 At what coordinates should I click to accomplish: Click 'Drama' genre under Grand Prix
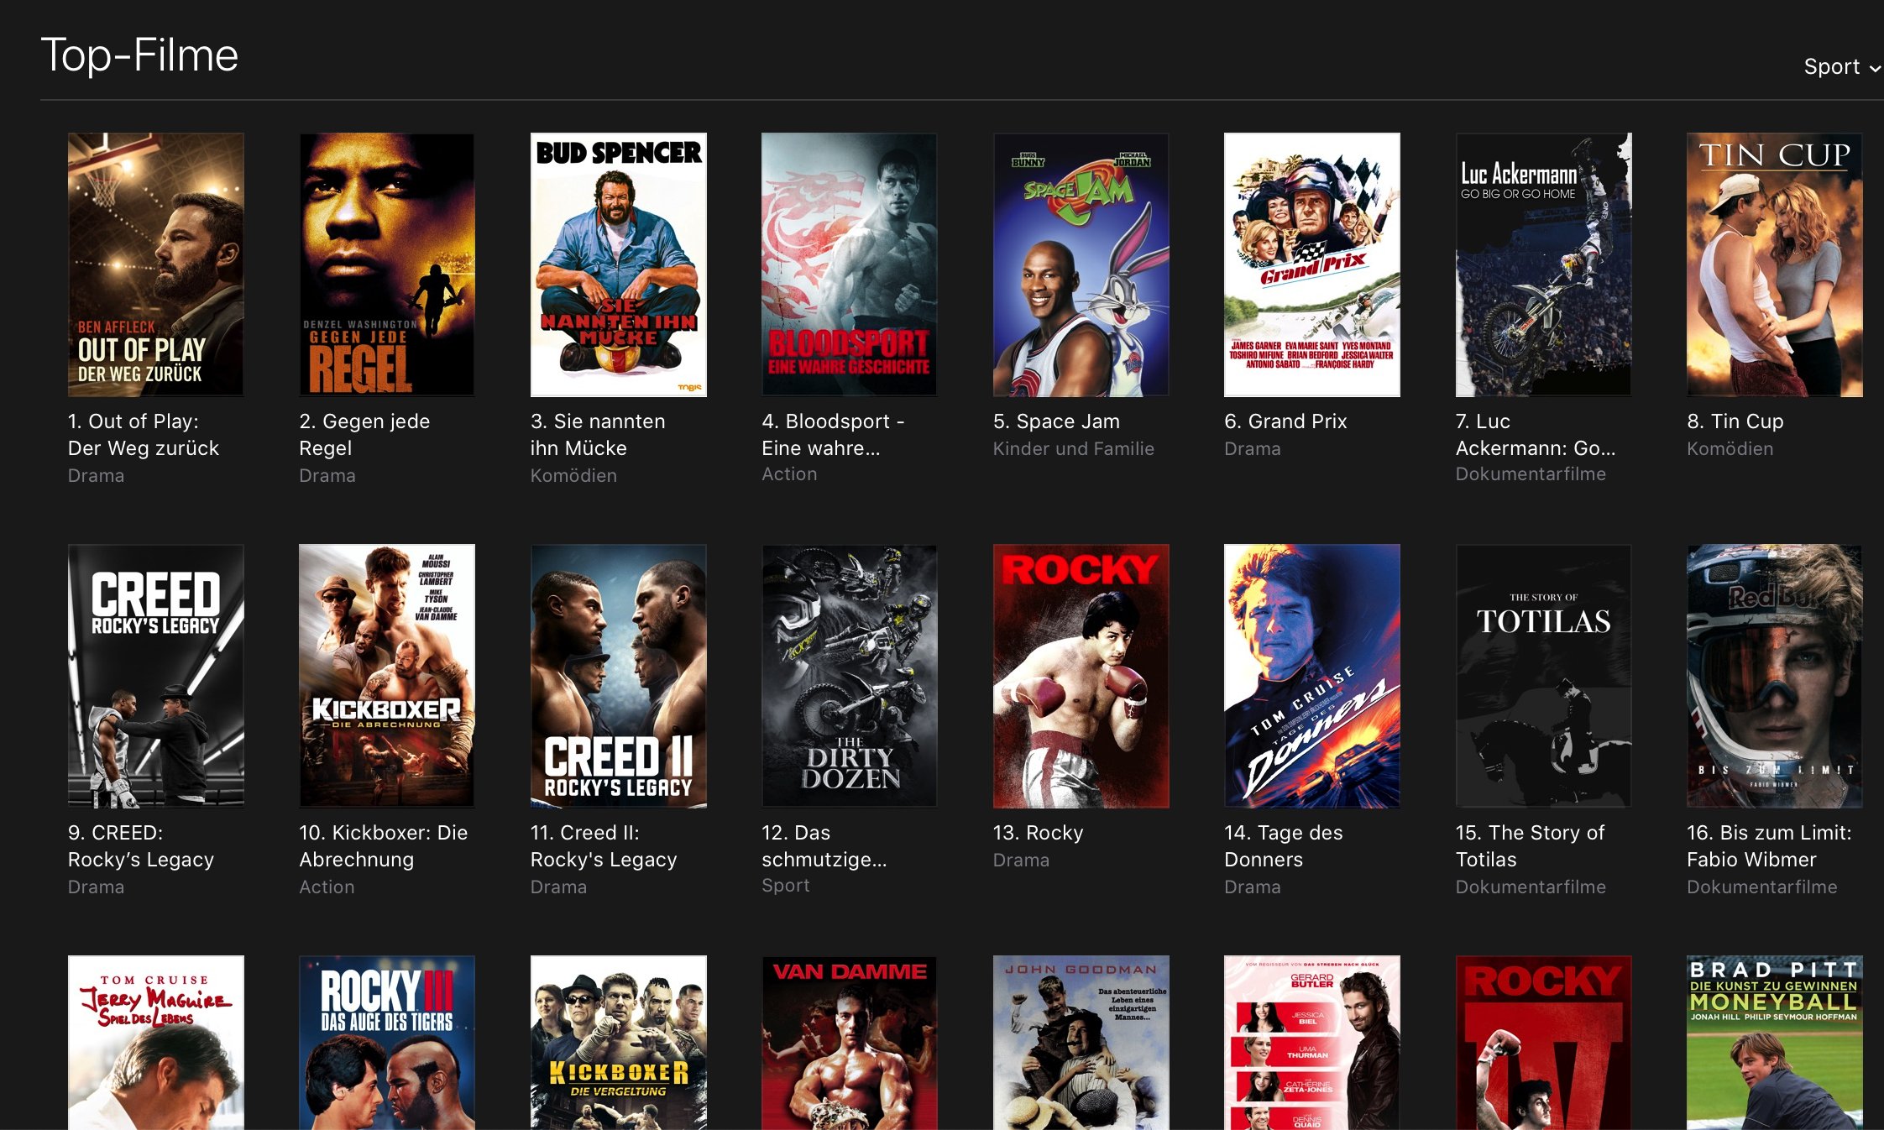1253,449
